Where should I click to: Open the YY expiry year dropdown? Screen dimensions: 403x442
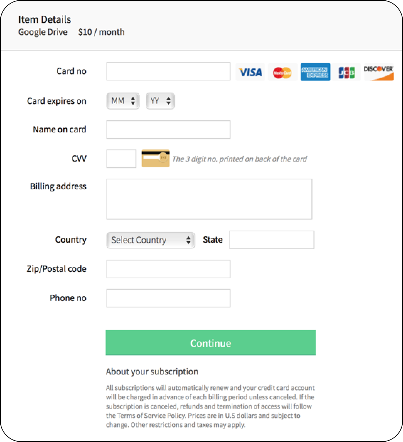tap(160, 101)
